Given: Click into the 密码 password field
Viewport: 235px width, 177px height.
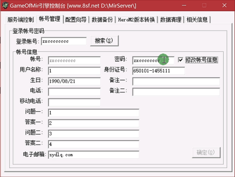Looking at the screenshot, I should (153, 60).
